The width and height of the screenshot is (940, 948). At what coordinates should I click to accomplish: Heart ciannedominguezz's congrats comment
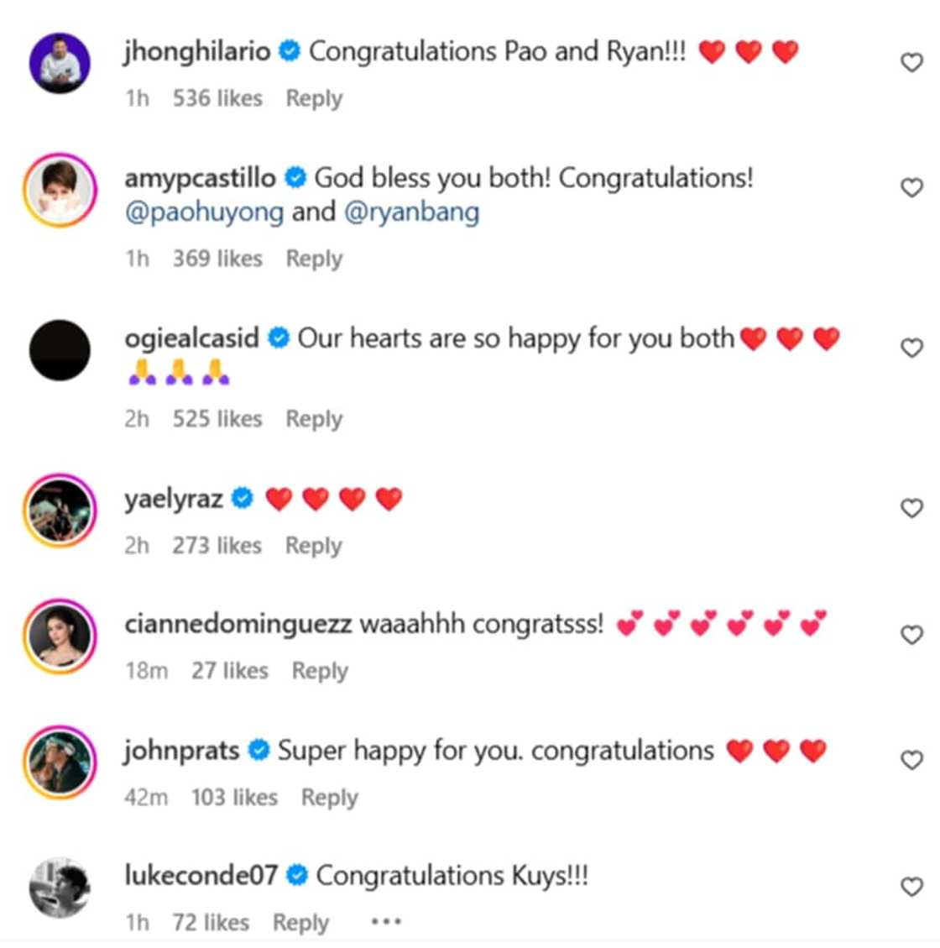click(x=911, y=635)
